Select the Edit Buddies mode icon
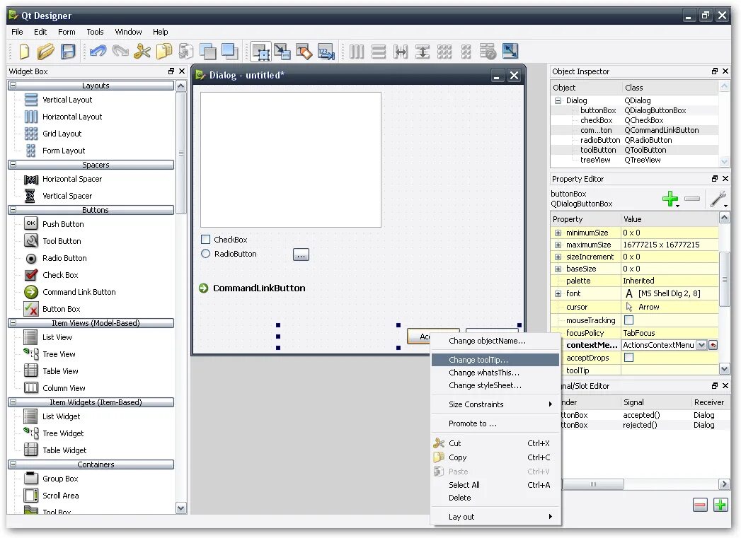741x538 pixels. 304,51
